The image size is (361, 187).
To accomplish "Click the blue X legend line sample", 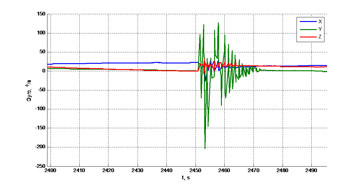I will (308, 22).
